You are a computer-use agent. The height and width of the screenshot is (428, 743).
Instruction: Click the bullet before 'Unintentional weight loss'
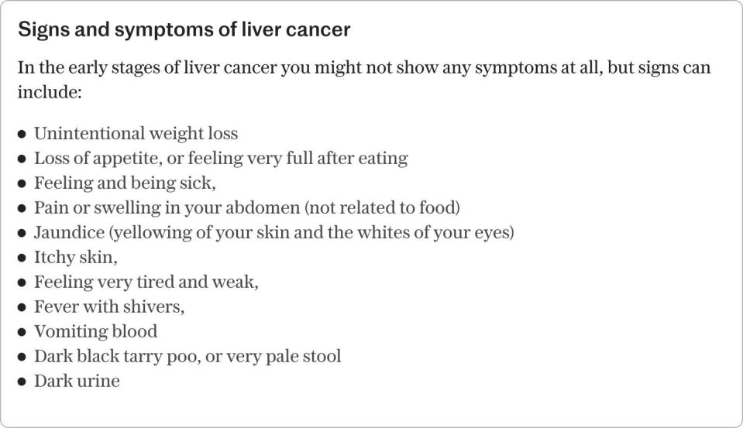click(22, 135)
